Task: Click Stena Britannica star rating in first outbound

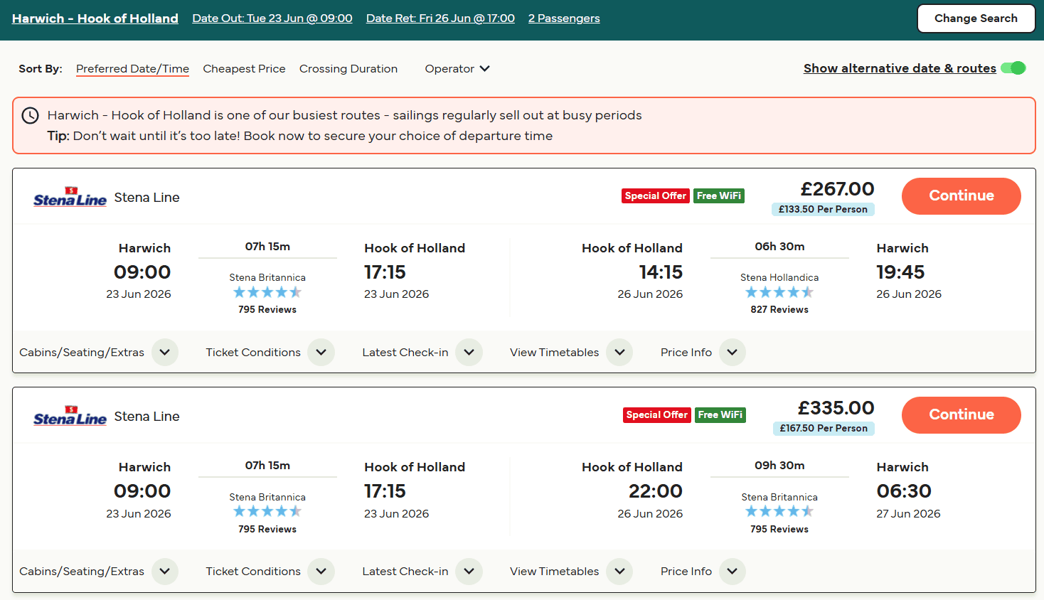Action: click(267, 292)
